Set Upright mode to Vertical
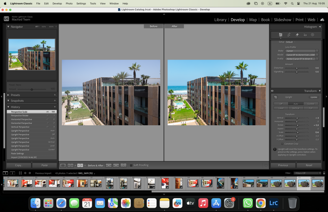This screenshot has width=328, height=212. coord(296,108)
